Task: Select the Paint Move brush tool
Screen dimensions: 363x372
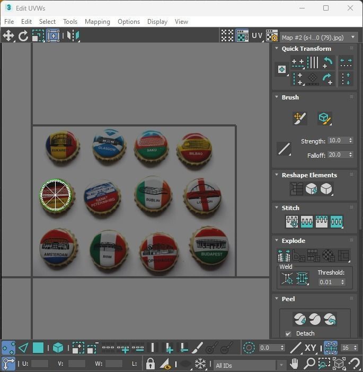Action: (300, 118)
